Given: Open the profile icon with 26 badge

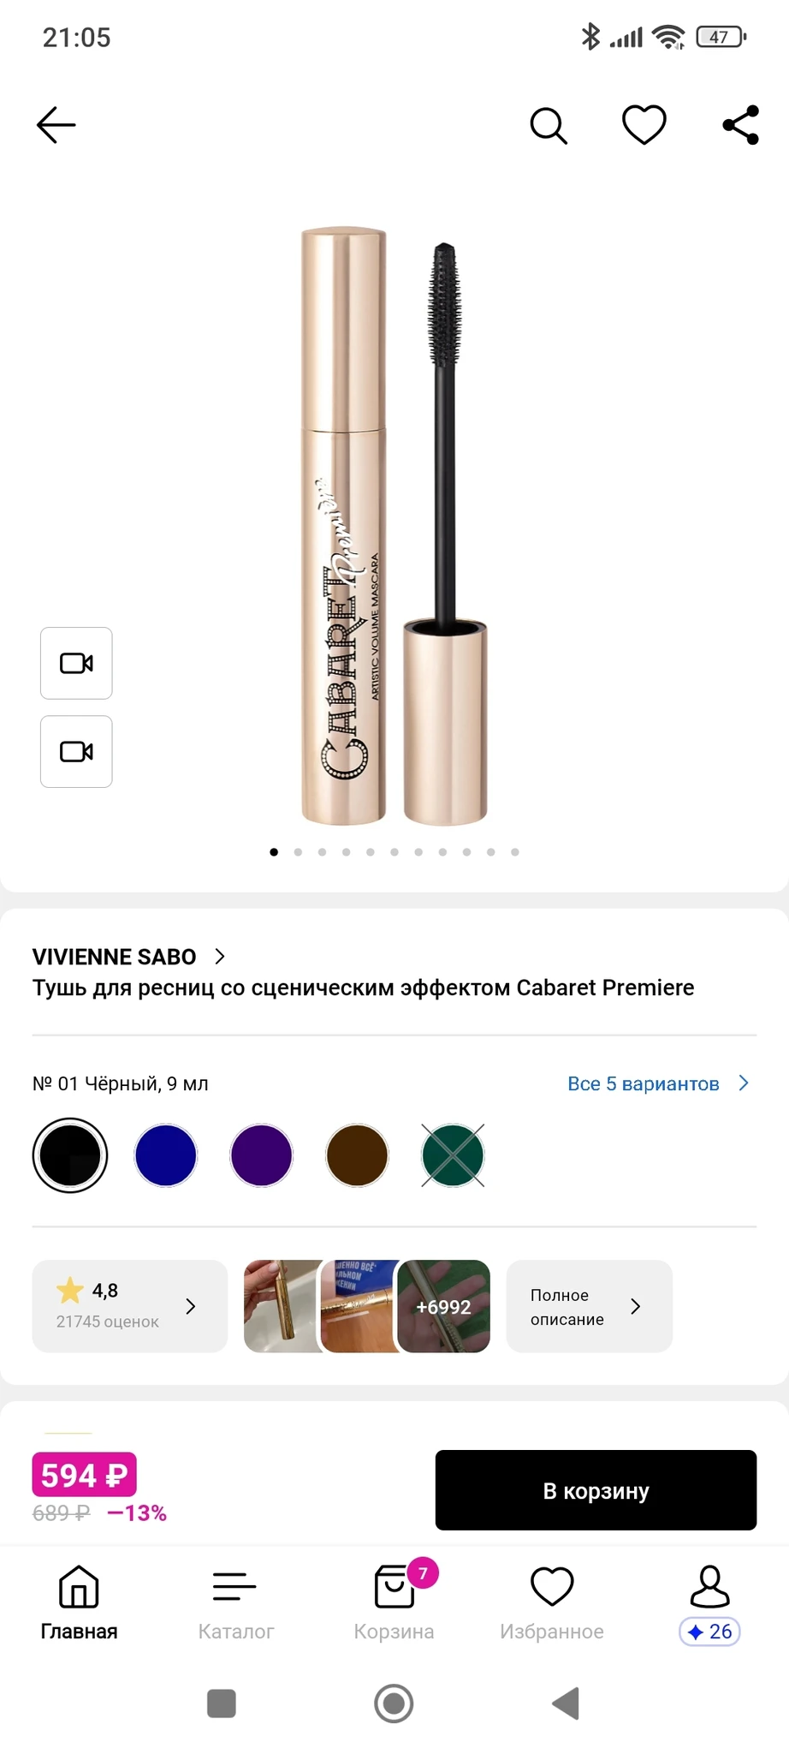Looking at the screenshot, I should [709, 1603].
